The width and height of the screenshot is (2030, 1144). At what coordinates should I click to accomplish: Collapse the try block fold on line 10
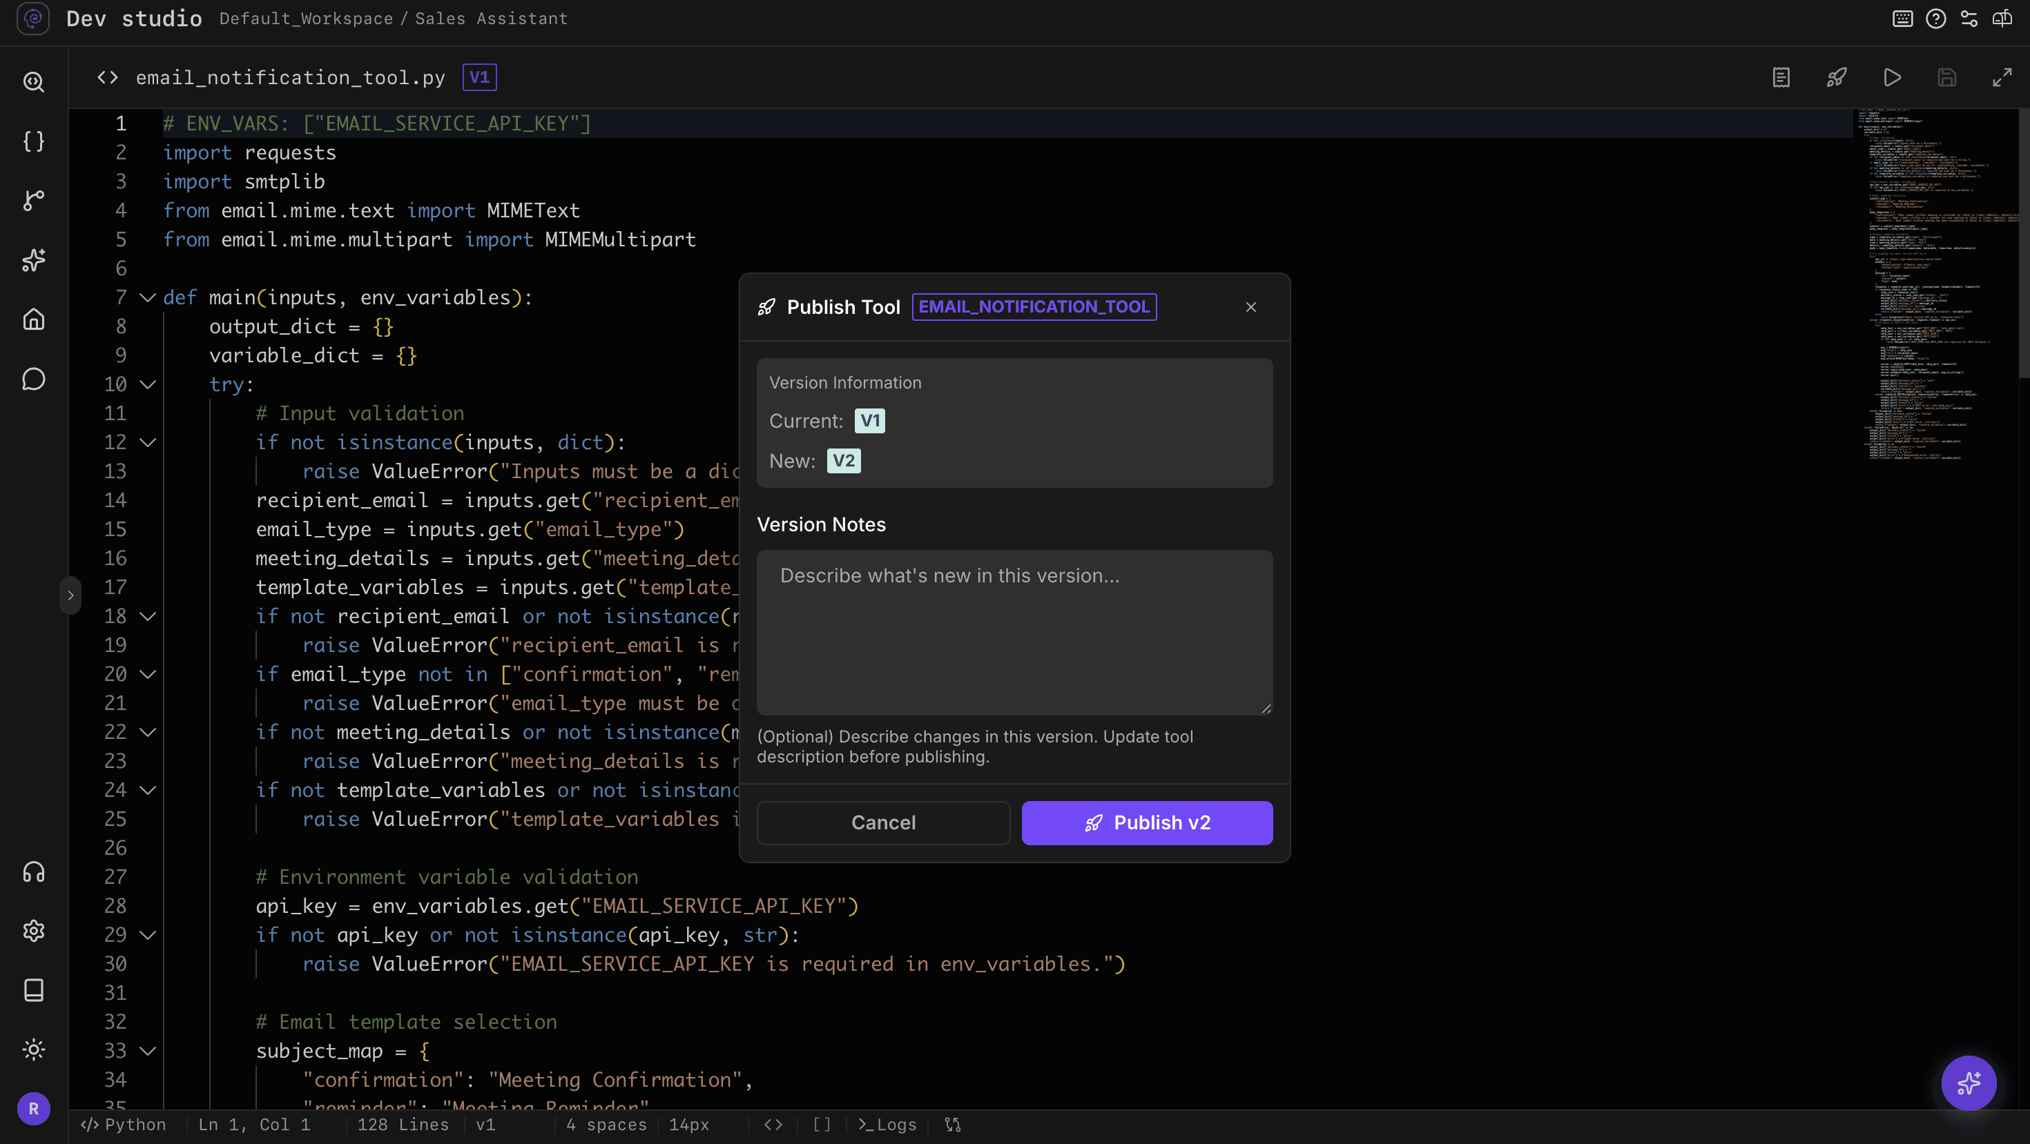pos(147,384)
